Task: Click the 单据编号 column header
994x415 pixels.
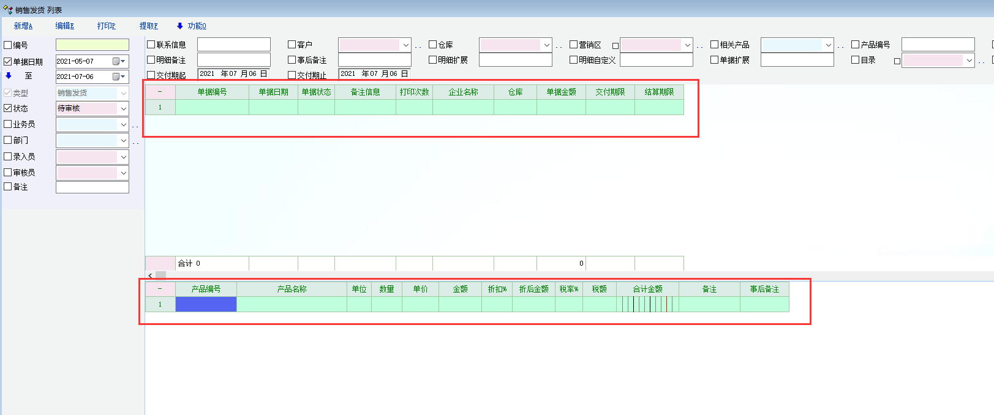Action: (x=212, y=92)
